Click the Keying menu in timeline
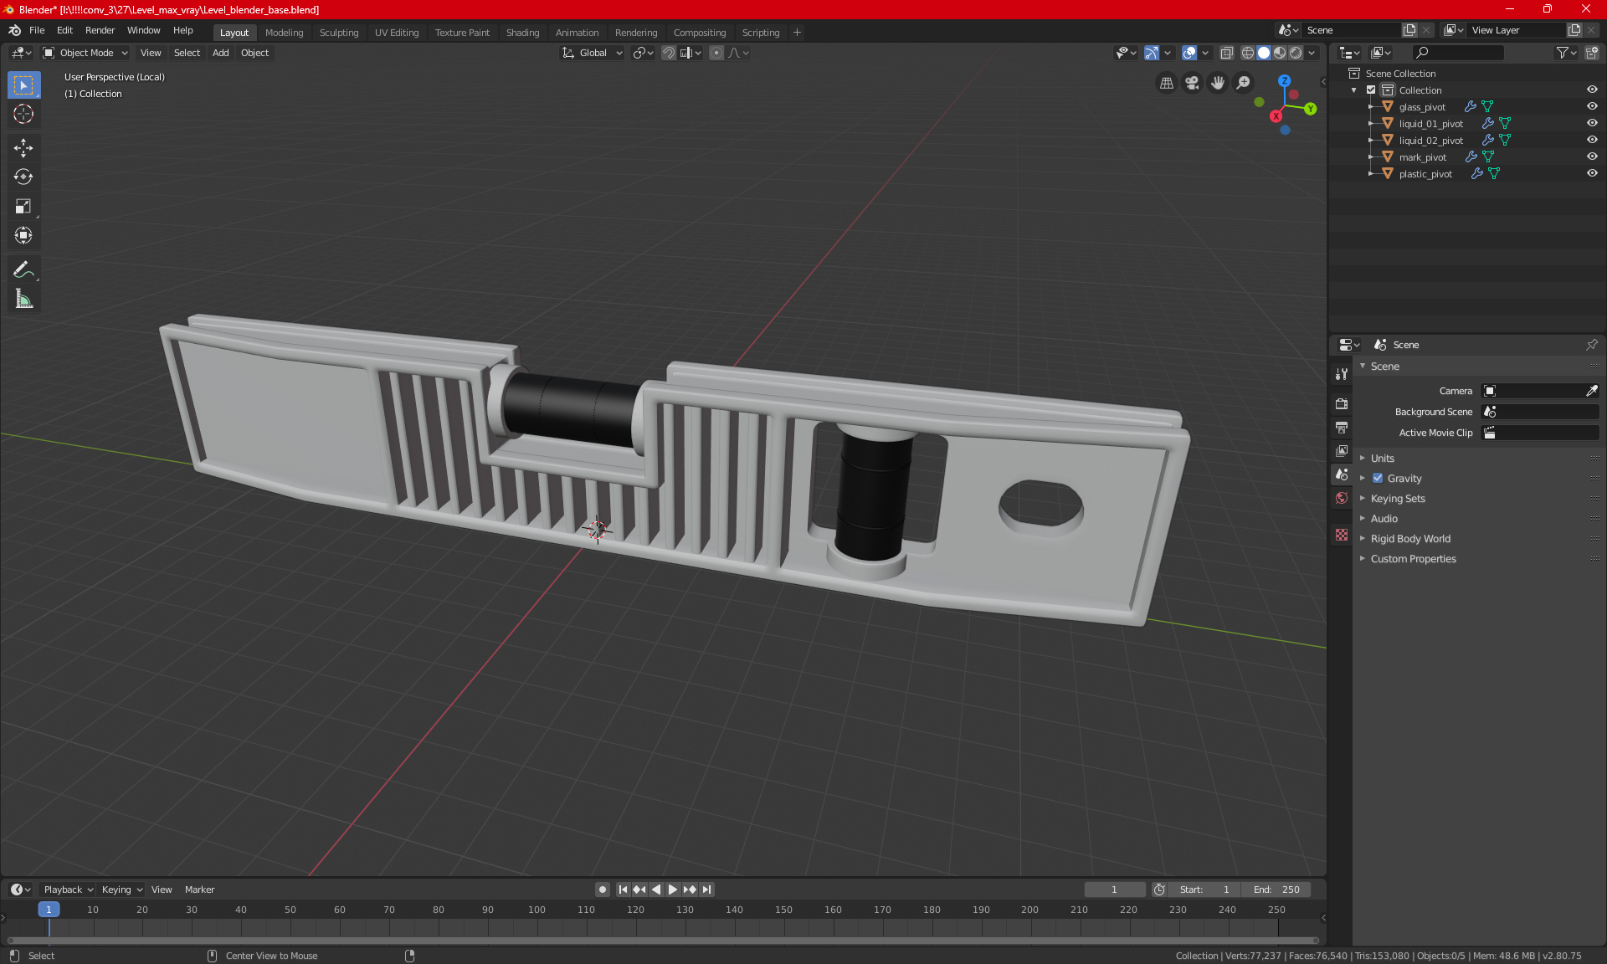 point(121,890)
